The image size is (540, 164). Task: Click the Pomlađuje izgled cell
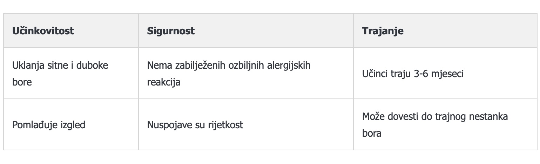tap(71, 125)
